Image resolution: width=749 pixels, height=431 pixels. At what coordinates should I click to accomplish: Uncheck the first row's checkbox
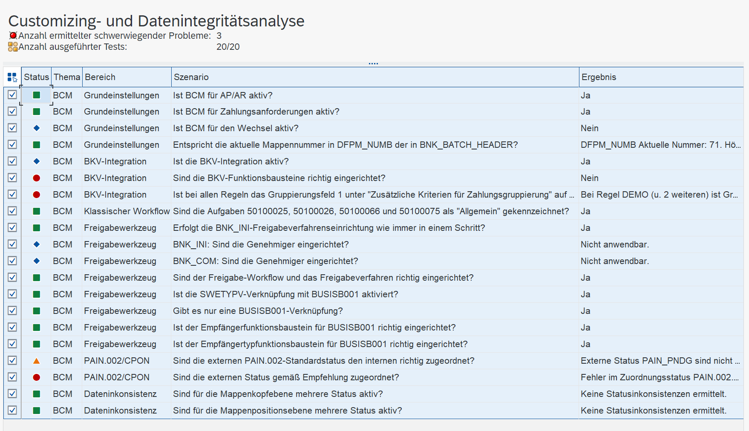[x=12, y=95]
